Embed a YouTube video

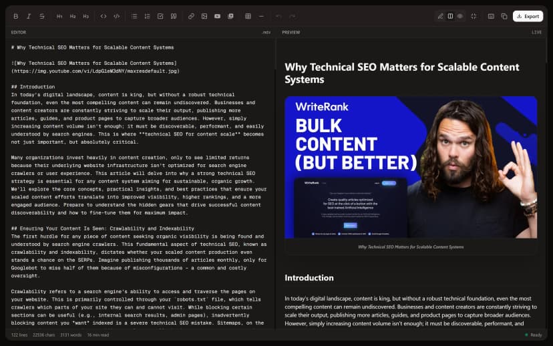[x=217, y=16]
